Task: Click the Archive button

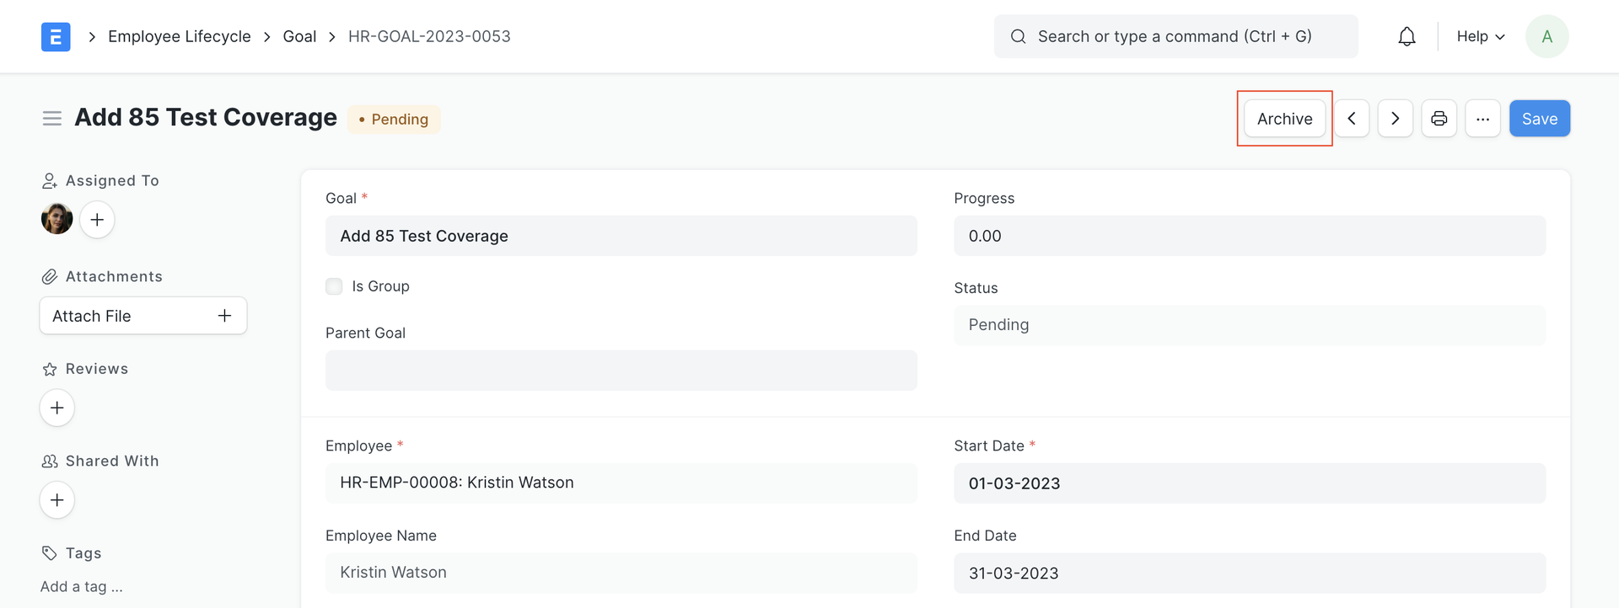Action: coord(1284,119)
